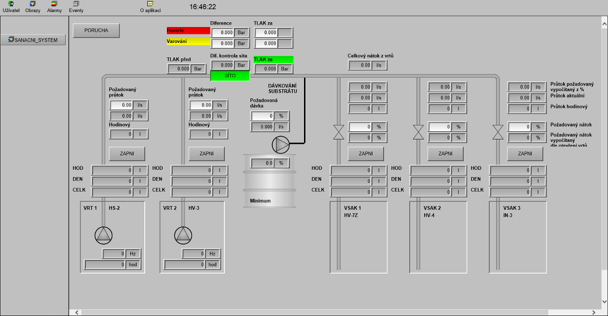This screenshot has width=608, height=316.
Task: Click the clock showing 16:46:22
Action: [203, 7]
